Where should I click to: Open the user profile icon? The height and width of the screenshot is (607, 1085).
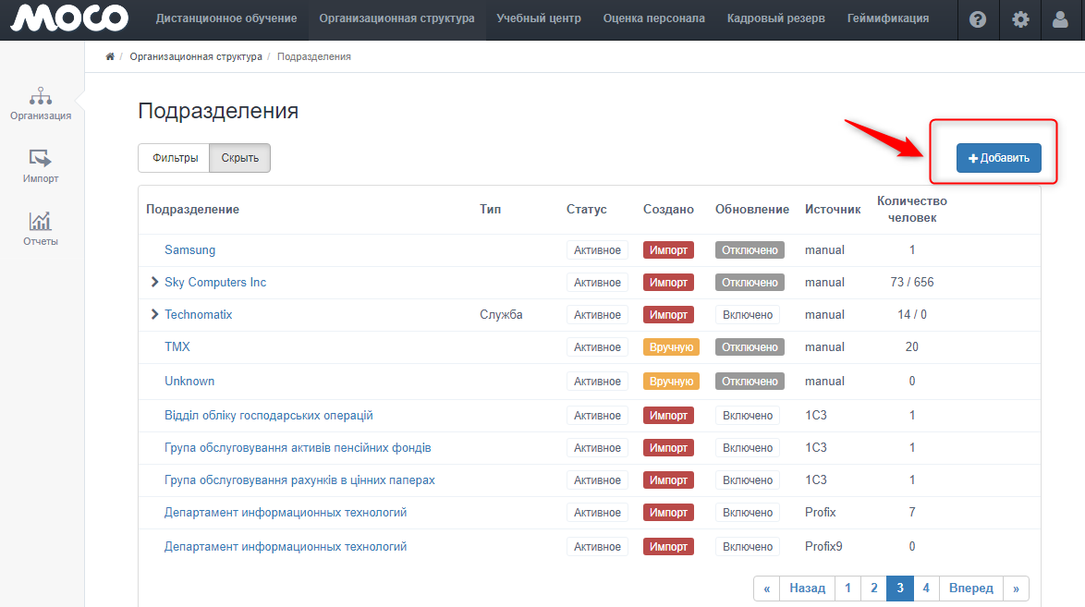1062,19
